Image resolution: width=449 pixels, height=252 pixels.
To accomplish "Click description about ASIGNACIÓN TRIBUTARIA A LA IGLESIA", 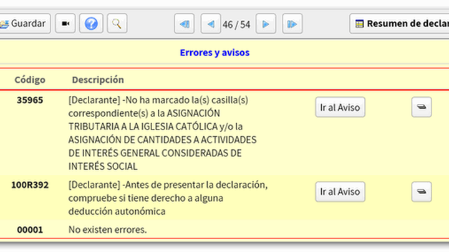I will click(x=162, y=133).
